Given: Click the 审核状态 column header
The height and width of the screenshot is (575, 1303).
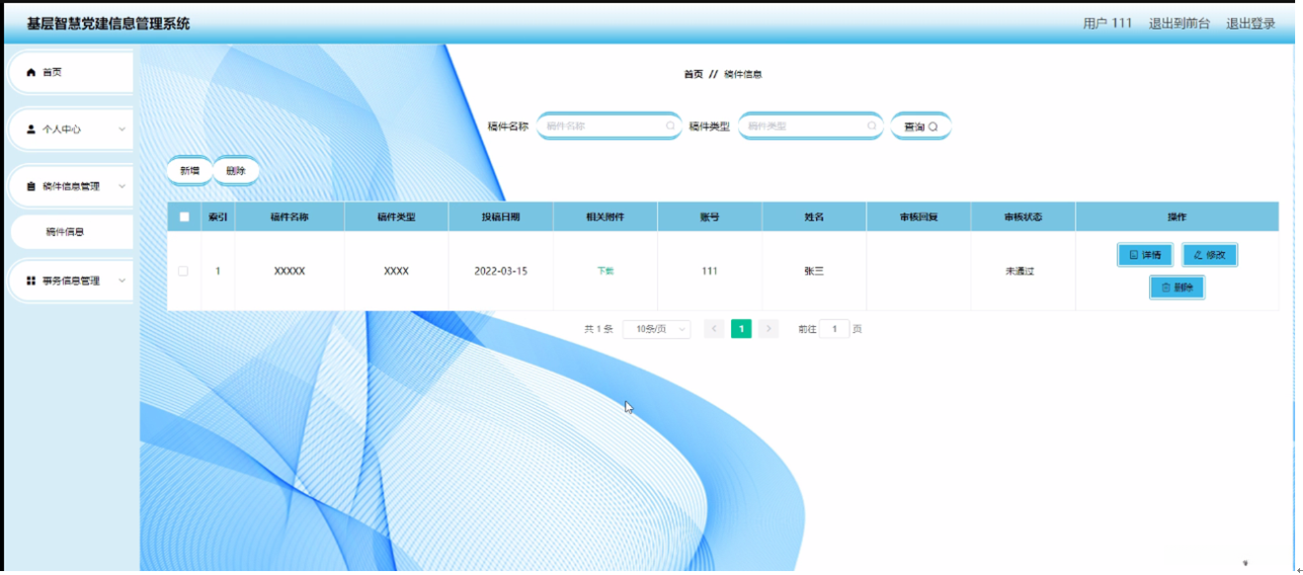Looking at the screenshot, I should (x=1023, y=217).
